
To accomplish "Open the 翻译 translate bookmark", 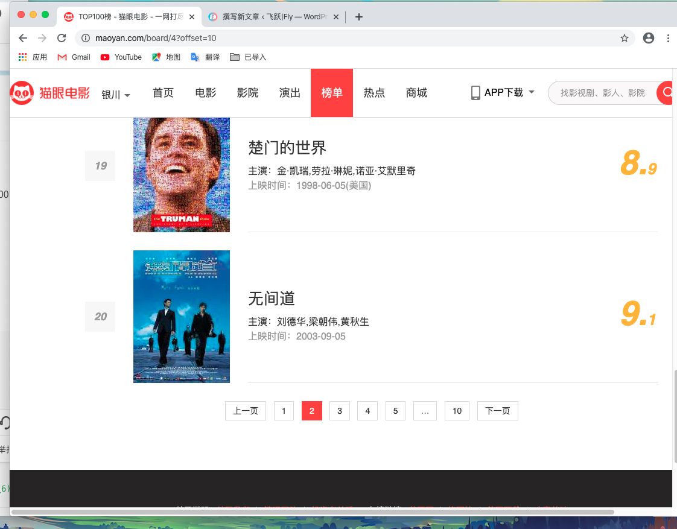I will (205, 57).
